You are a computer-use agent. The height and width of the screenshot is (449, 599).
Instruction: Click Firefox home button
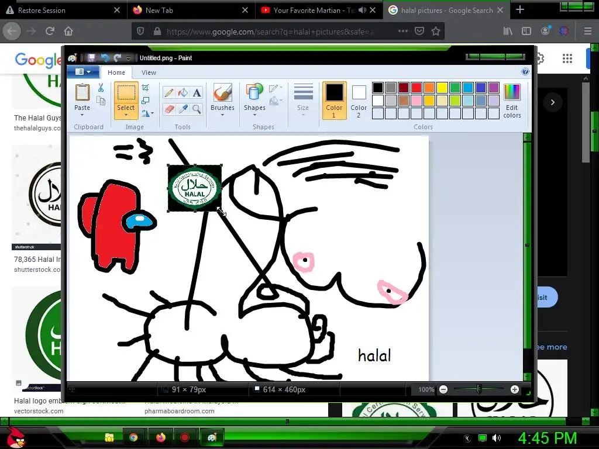[68, 32]
